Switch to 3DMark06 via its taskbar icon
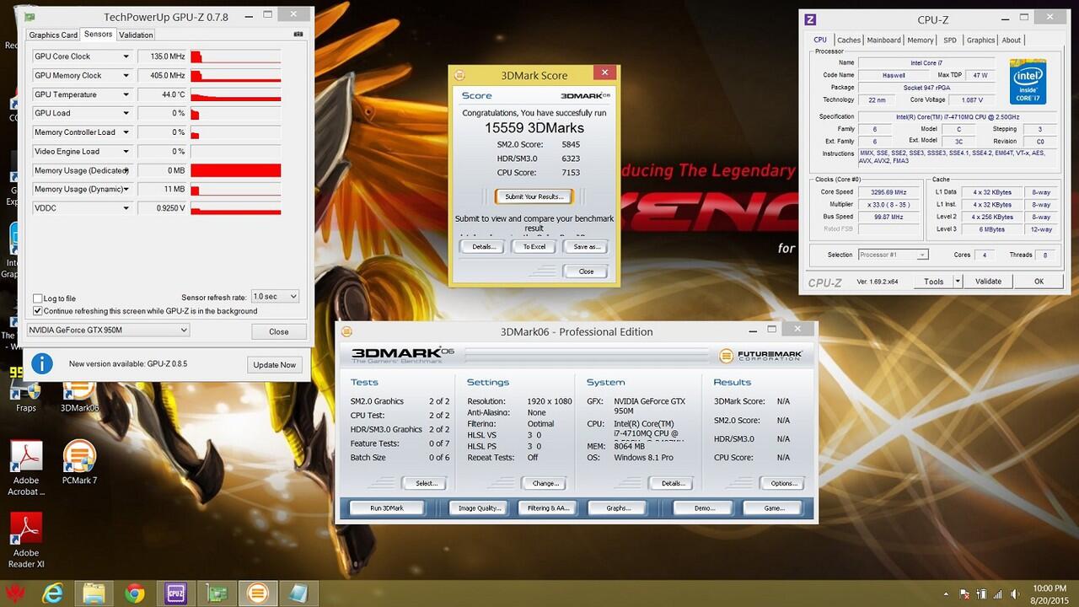The height and width of the screenshot is (607, 1079). tap(257, 594)
